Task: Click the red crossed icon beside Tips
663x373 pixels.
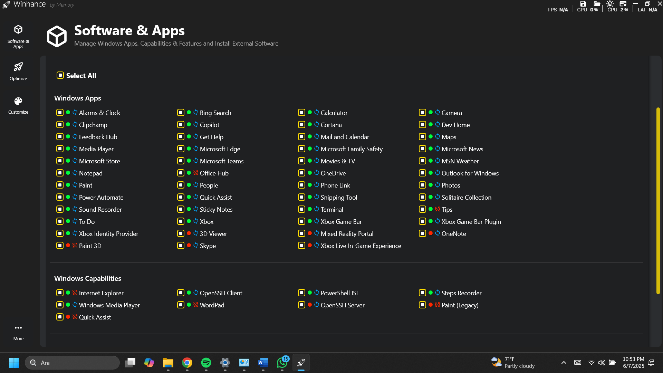Action: [438, 209]
